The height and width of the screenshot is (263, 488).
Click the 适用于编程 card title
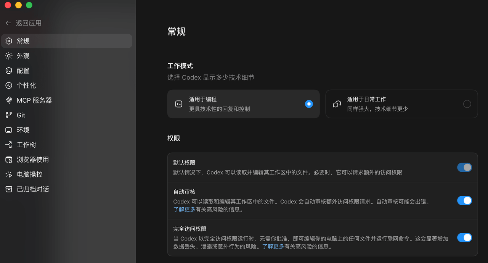coord(203,99)
